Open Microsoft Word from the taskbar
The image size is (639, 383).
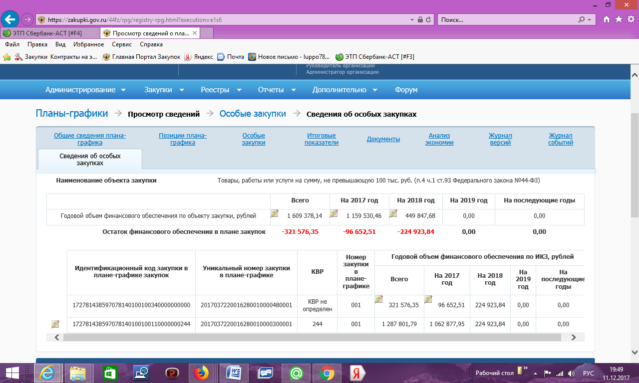pyautogui.click(x=233, y=373)
